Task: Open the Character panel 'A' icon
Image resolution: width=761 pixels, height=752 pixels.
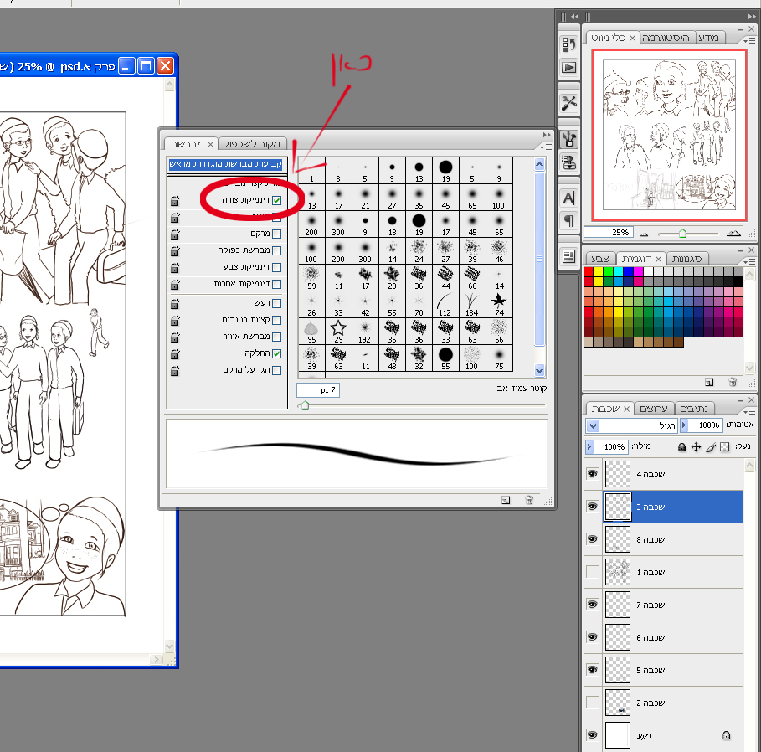Action: coord(568,198)
